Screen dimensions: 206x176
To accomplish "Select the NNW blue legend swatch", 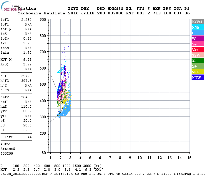I will click(x=198, y=77).
